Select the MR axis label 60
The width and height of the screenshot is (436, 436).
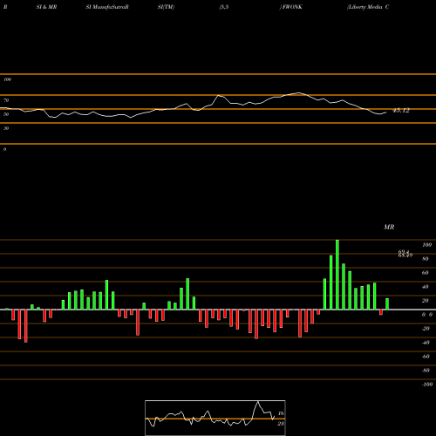[x=426, y=273]
